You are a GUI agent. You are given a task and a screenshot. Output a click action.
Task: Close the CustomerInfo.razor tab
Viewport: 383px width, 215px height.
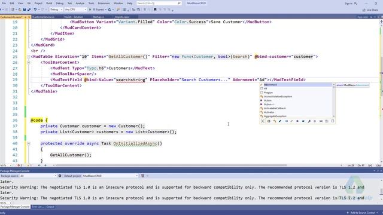coord(29,17)
